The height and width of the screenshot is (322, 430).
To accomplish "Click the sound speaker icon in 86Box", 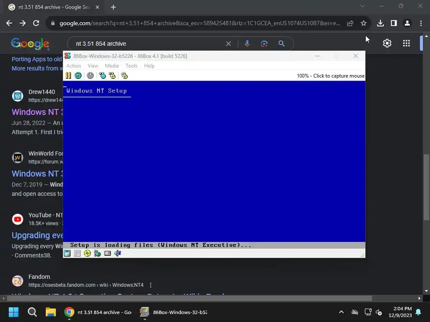I will 118,253.
